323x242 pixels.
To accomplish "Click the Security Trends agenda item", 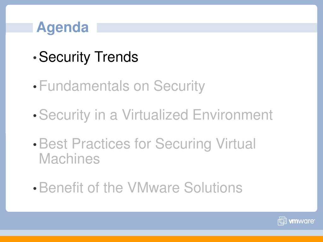I will (x=88, y=57).
